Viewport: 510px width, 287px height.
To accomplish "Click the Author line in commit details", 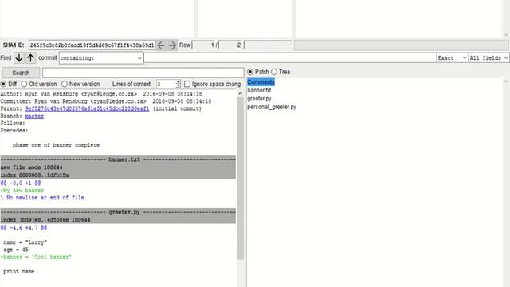I will (101, 94).
